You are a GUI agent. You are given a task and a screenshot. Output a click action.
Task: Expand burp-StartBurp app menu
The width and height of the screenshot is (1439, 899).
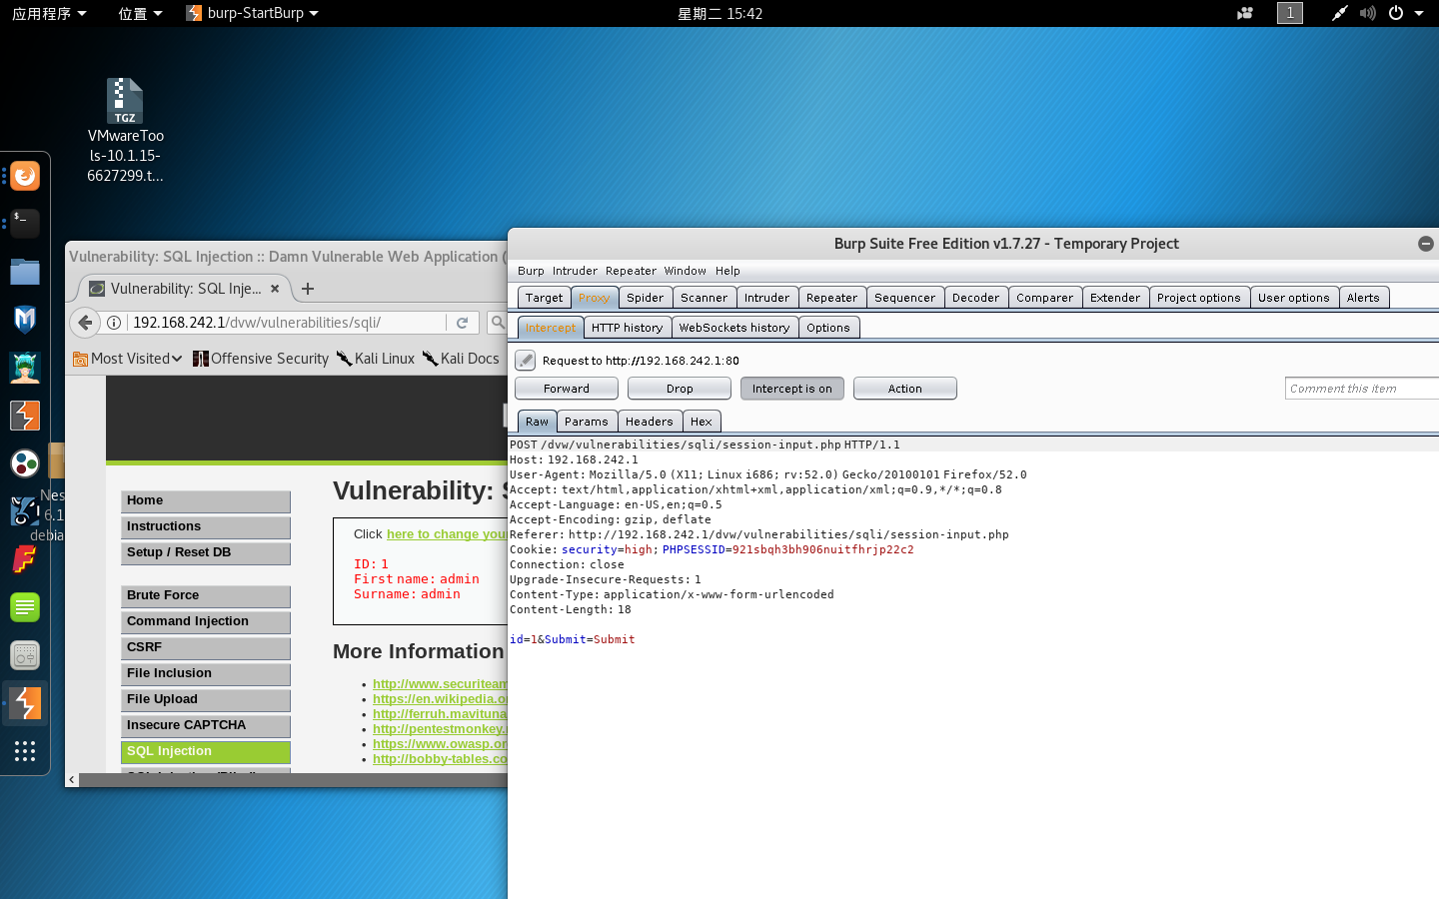tap(252, 13)
